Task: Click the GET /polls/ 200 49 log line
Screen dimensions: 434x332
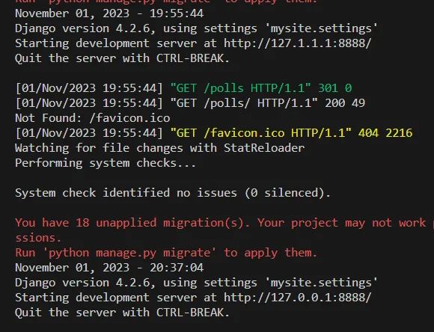Action: click(x=190, y=103)
